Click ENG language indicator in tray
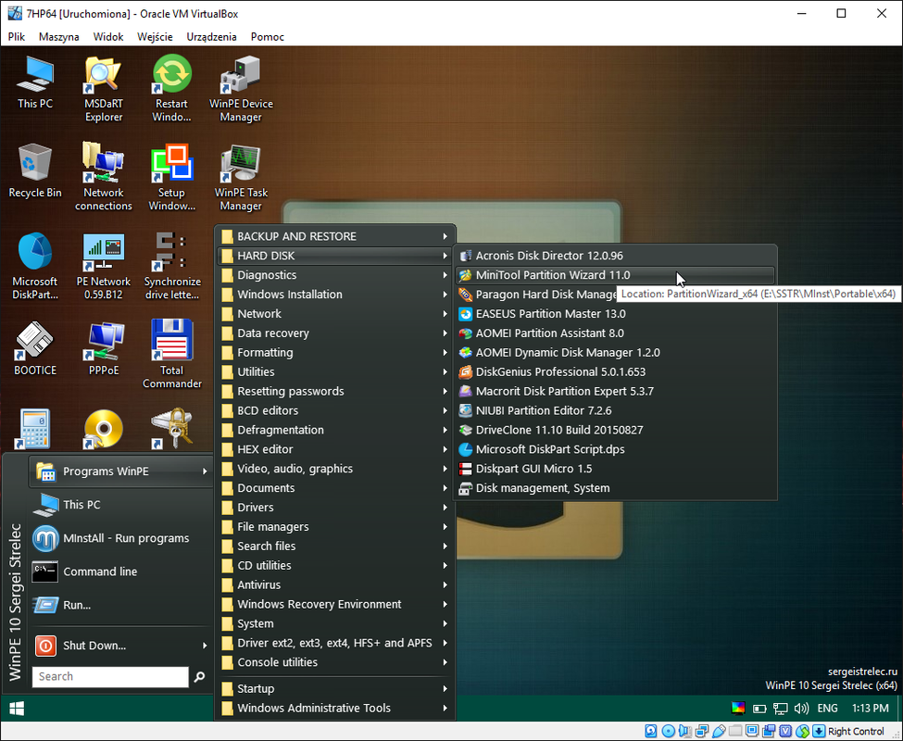903x741 pixels. pos(828,709)
